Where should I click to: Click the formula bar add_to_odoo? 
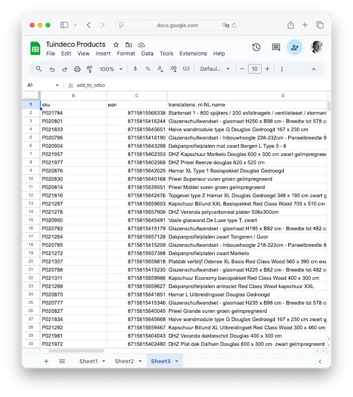tap(91, 85)
